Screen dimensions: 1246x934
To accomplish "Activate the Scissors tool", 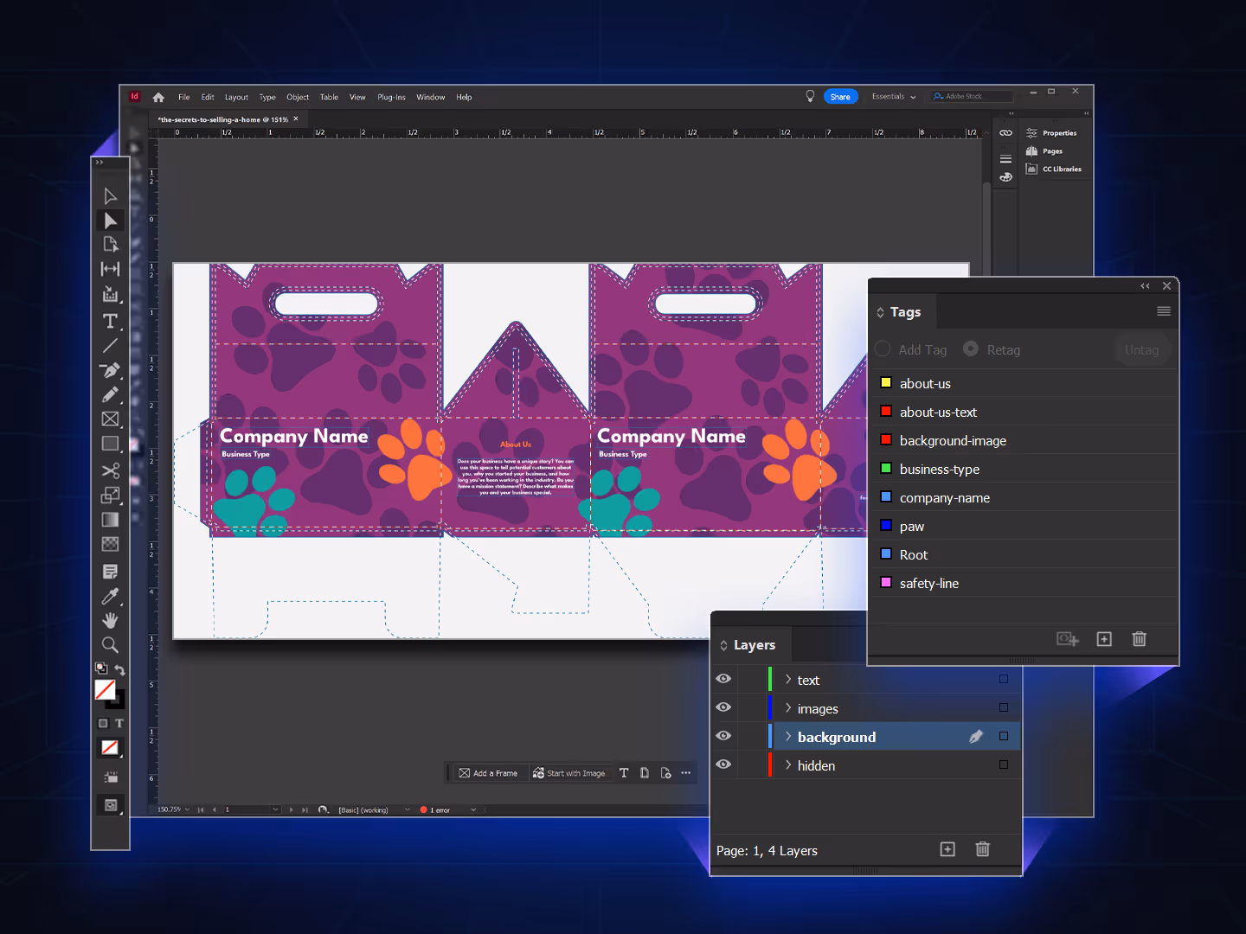I will tap(110, 470).
